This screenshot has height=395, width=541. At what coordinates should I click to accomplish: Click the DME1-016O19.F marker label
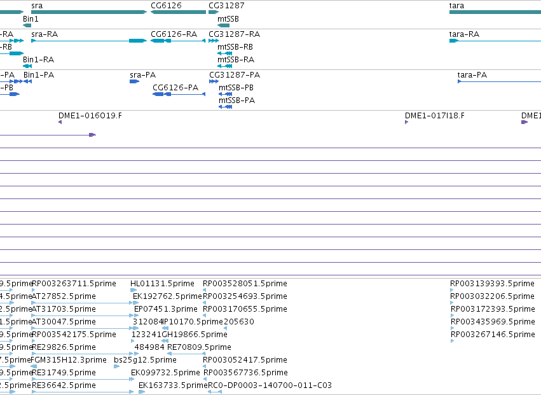(x=90, y=116)
